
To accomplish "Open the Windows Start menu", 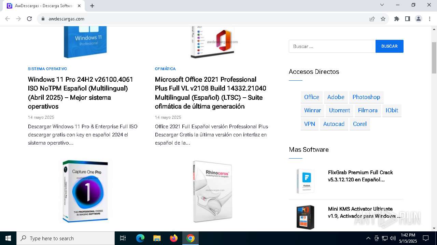I will pyautogui.click(x=8, y=238).
